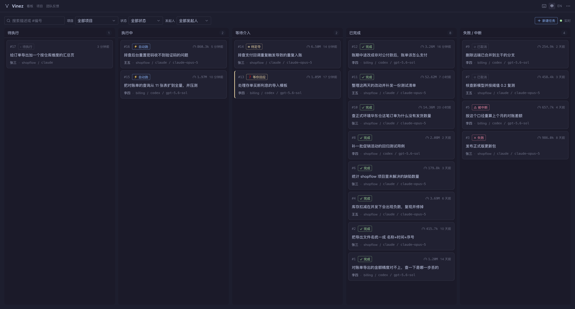Click the 已取消 badge on task #7
This screenshot has width=575, height=309.
(480, 77)
